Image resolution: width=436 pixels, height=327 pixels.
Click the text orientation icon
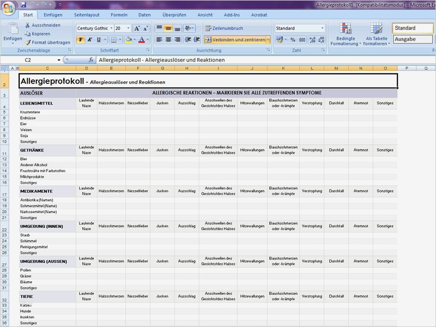(x=188, y=28)
